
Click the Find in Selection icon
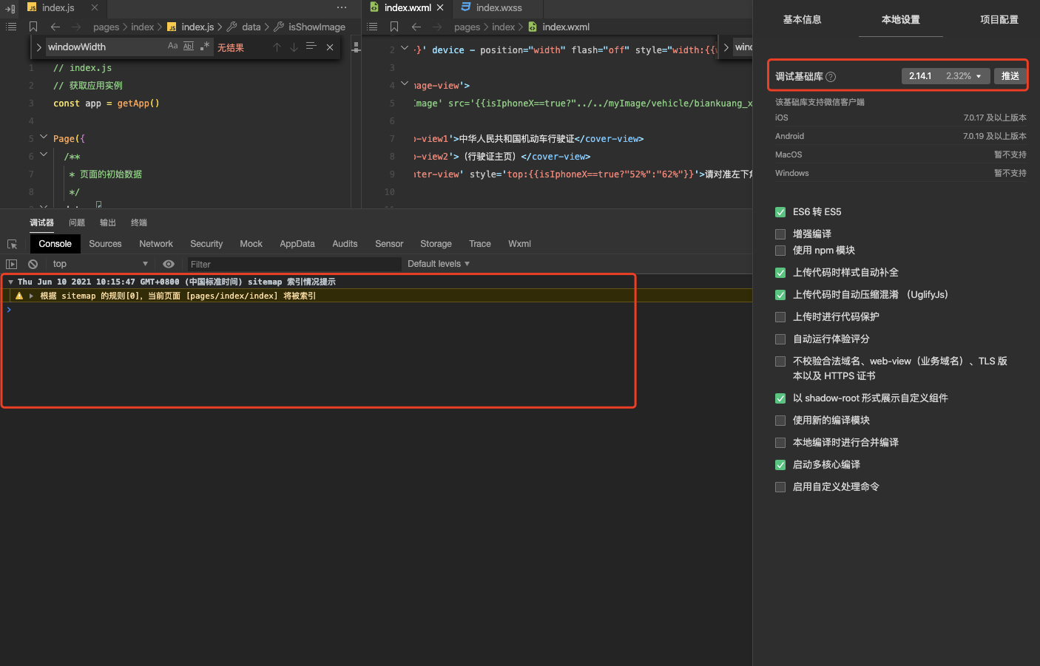[311, 47]
